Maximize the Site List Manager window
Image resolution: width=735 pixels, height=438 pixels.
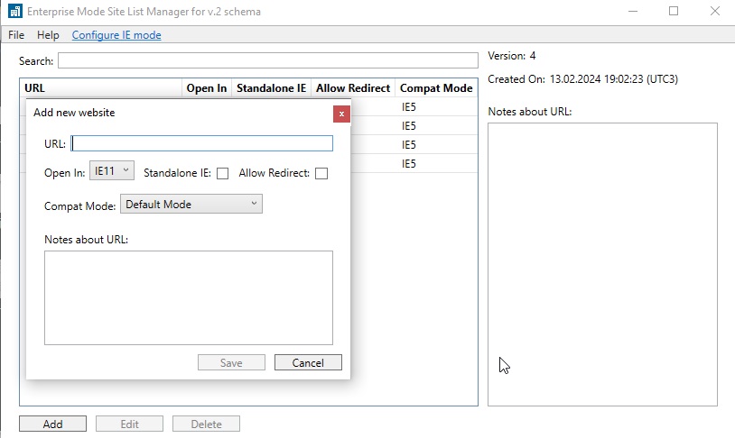coord(674,11)
